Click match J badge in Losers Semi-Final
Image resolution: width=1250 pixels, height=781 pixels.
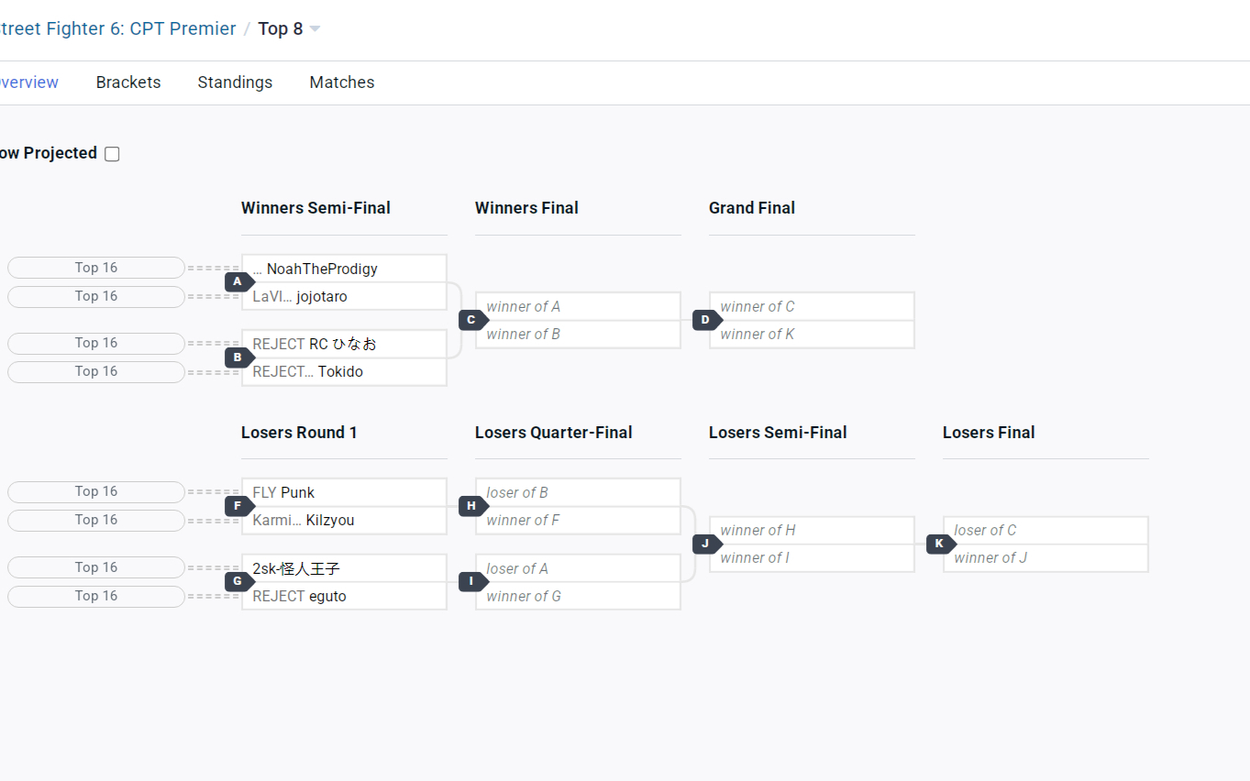[x=705, y=544]
